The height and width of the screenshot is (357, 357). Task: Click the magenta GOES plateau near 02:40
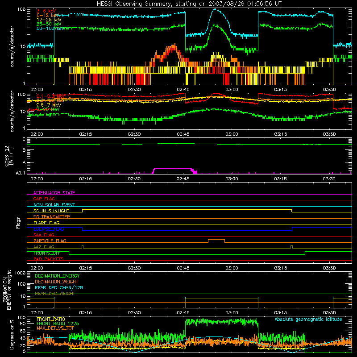pyautogui.click(x=172, y=169)
